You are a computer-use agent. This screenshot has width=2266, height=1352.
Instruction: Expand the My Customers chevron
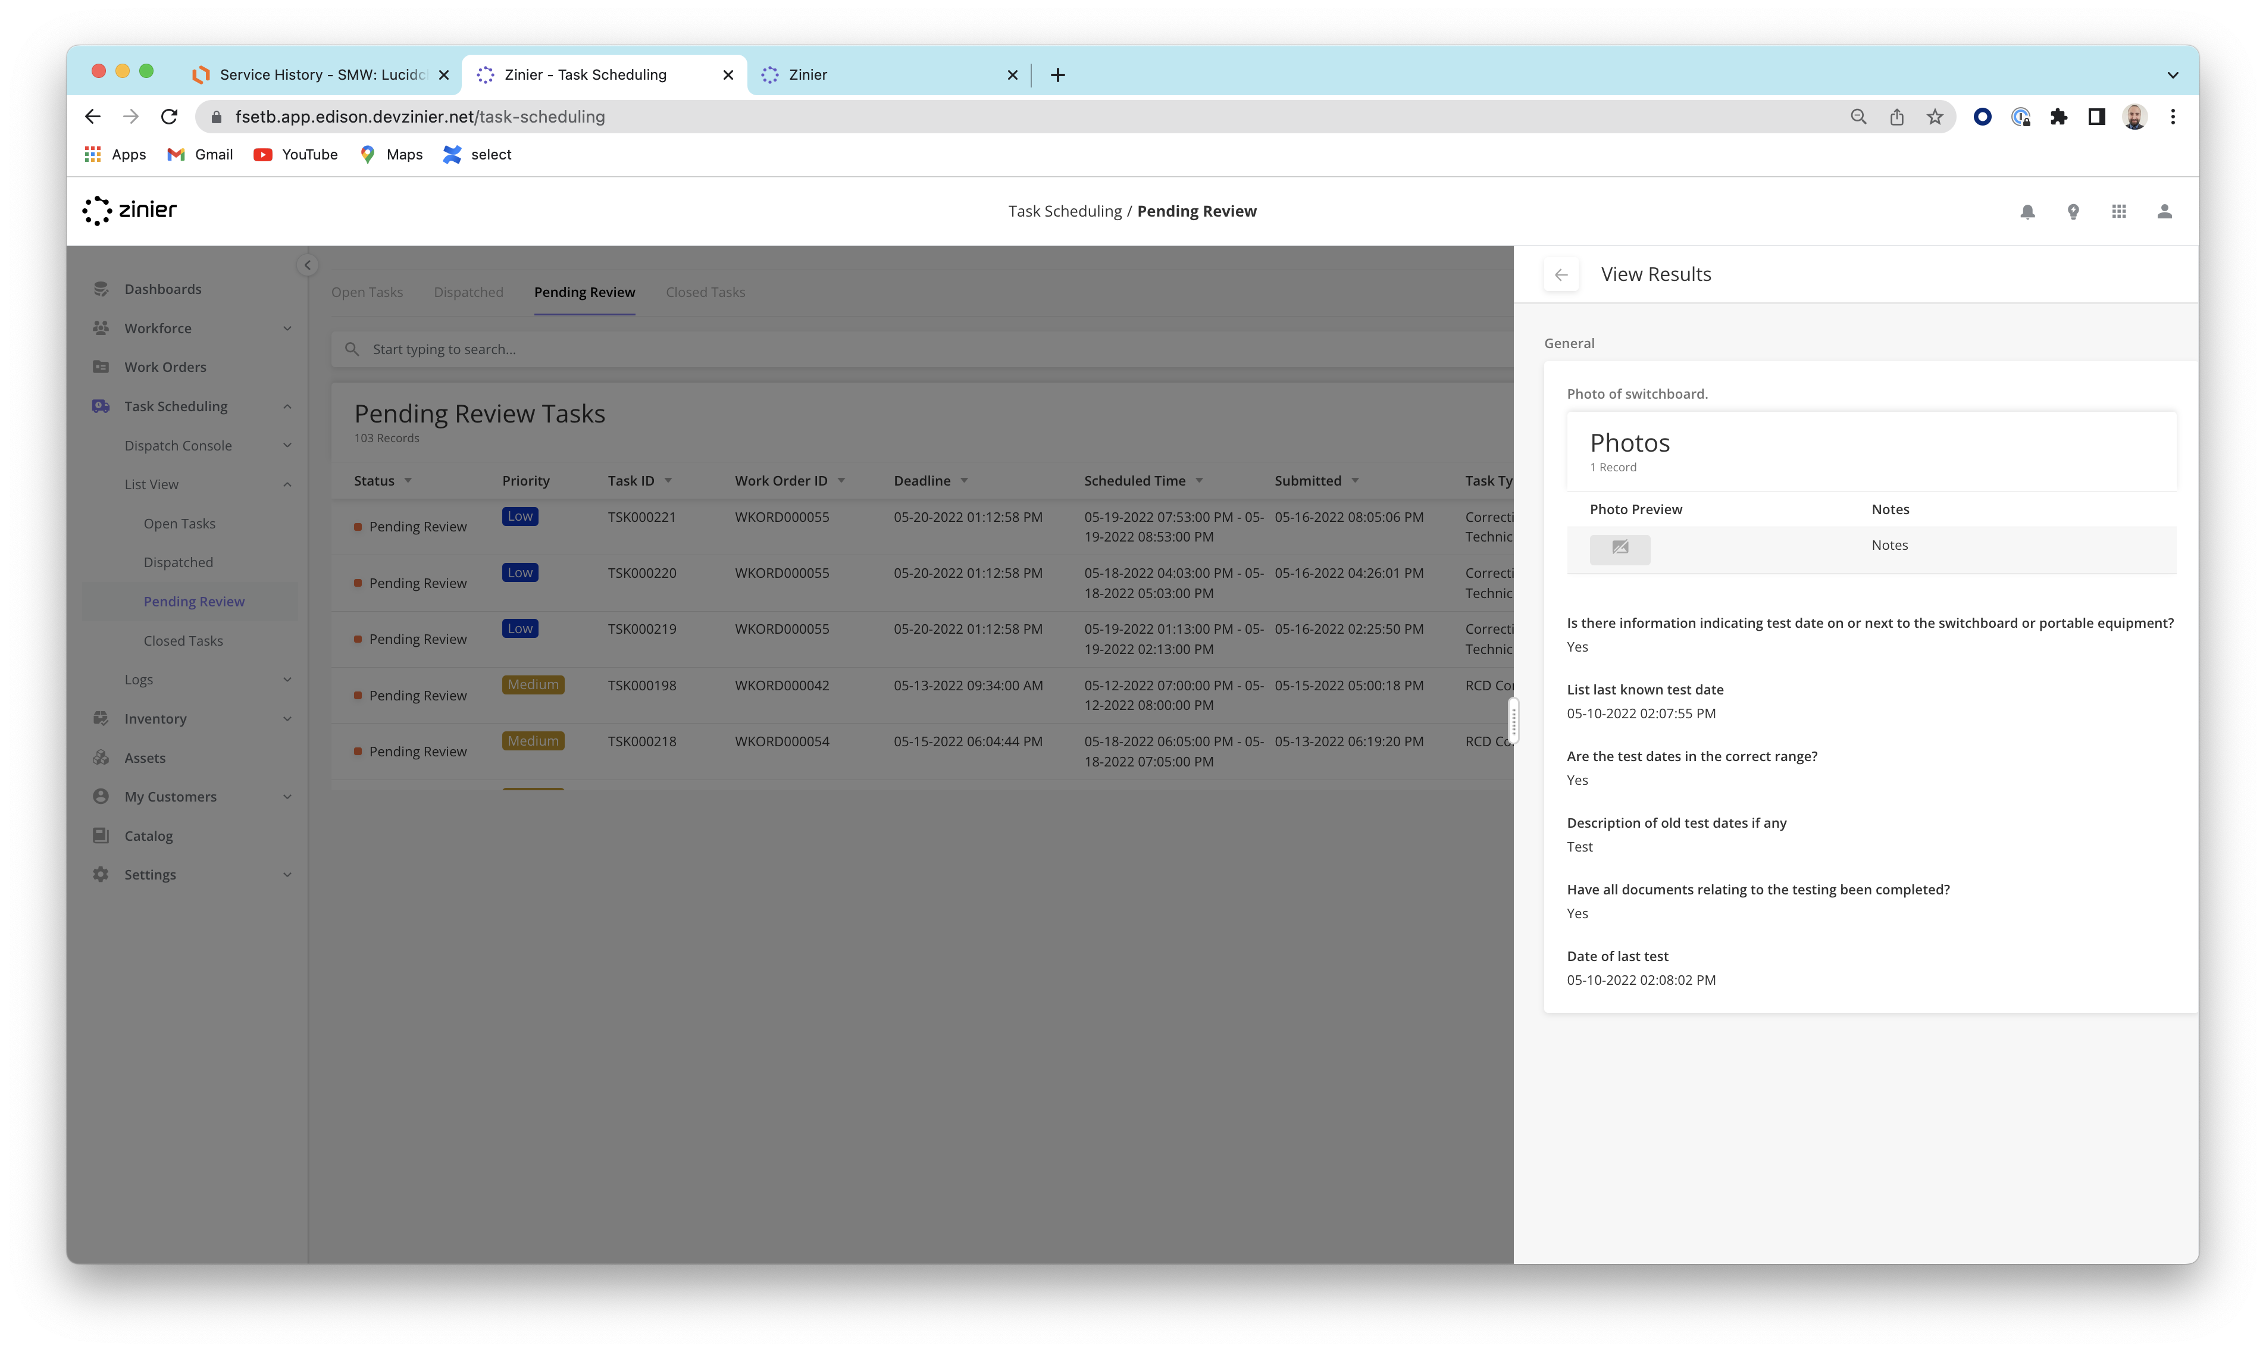tap(288, 796)
